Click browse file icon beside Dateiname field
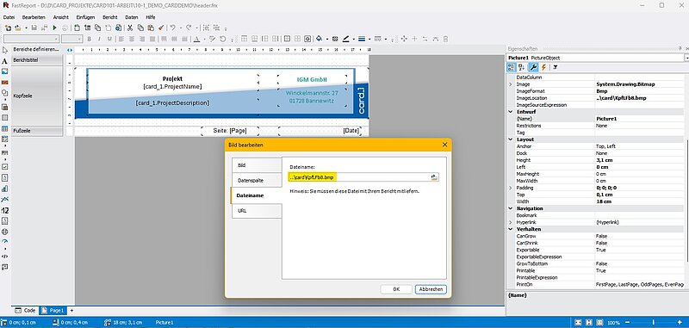The height and width of the screenshot is (328, 689). (435, 177)
